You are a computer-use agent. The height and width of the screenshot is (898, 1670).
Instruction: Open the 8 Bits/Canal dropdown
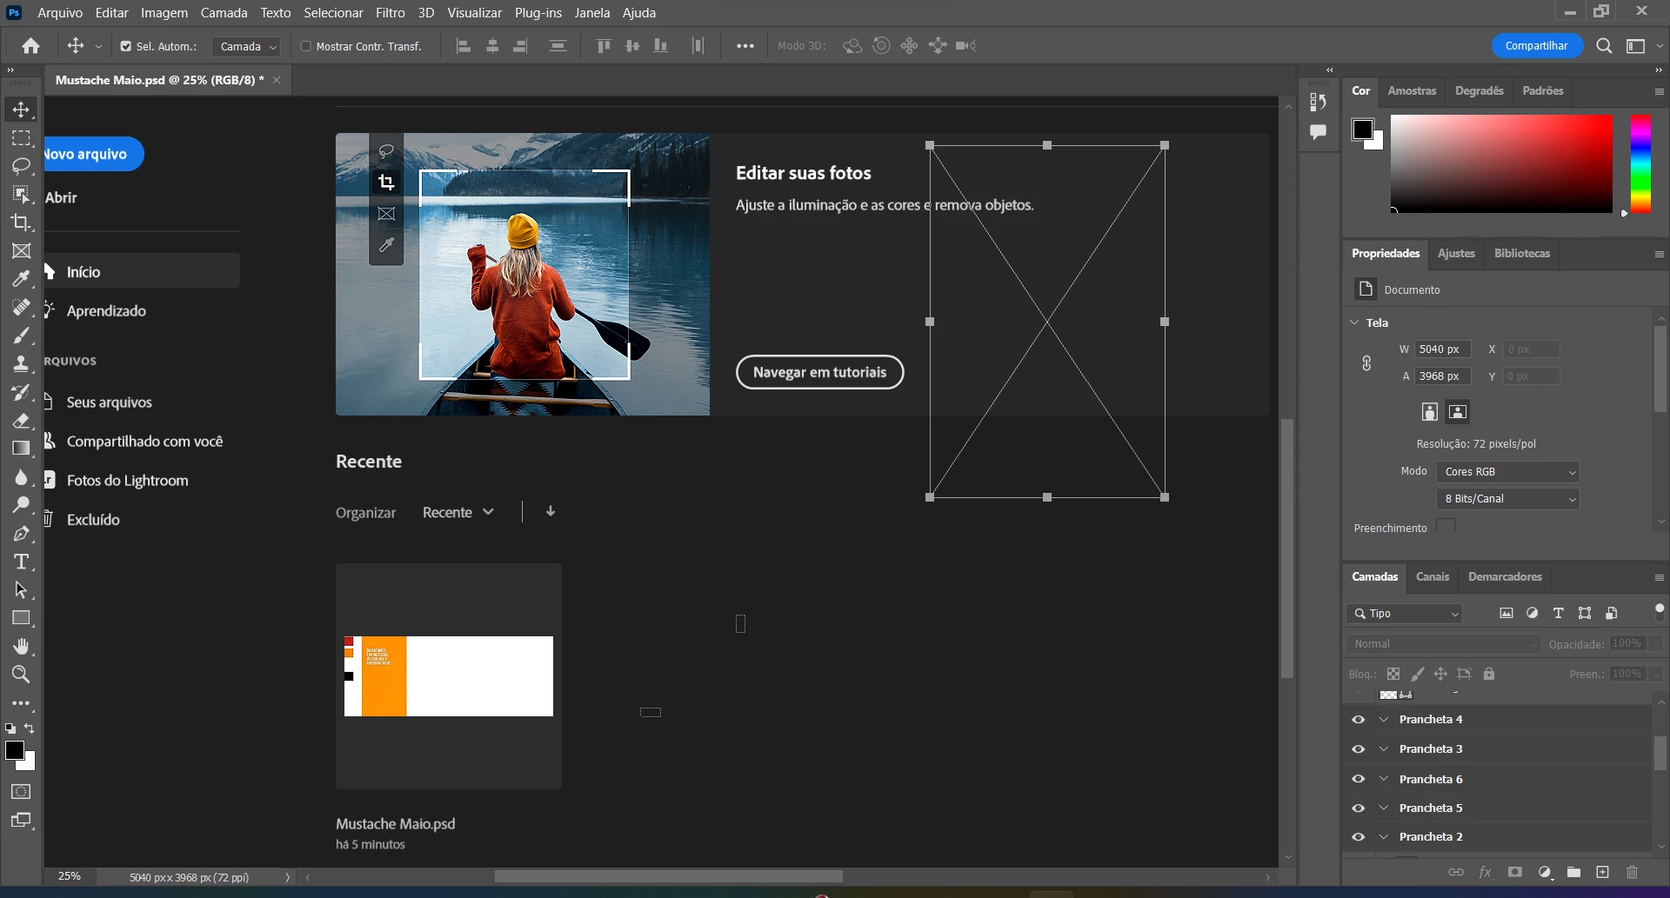[x=1507, y=499]
